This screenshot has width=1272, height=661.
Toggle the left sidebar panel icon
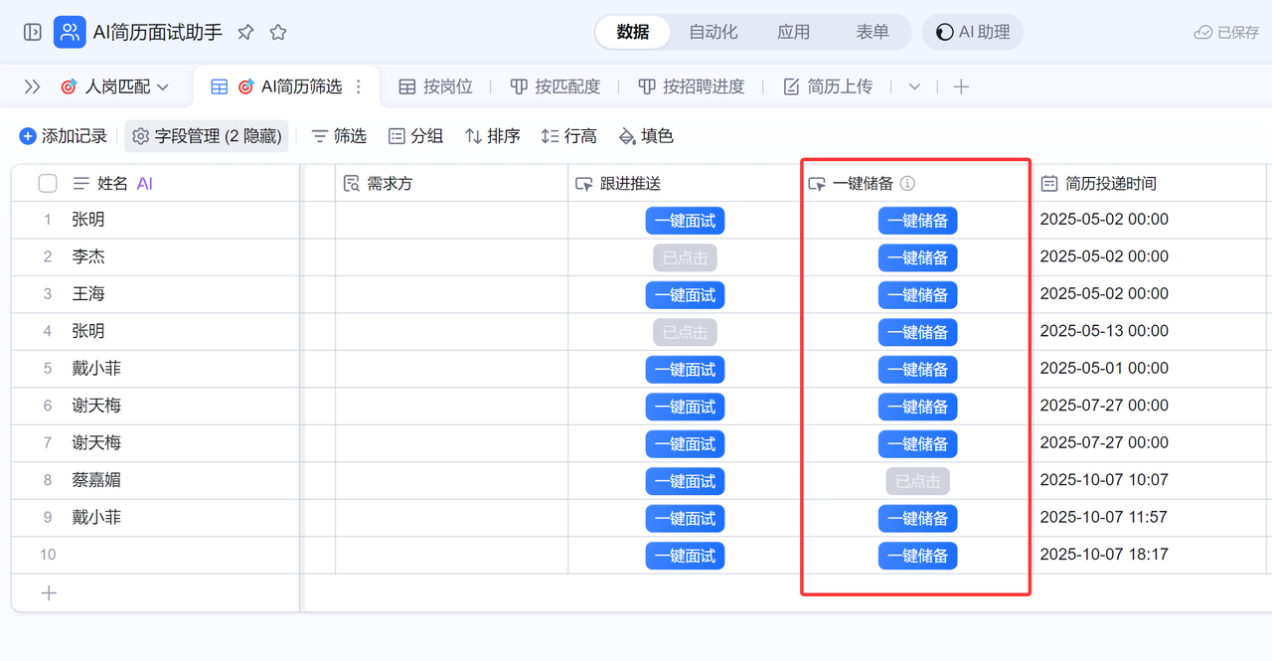click(x=33, y=32)
